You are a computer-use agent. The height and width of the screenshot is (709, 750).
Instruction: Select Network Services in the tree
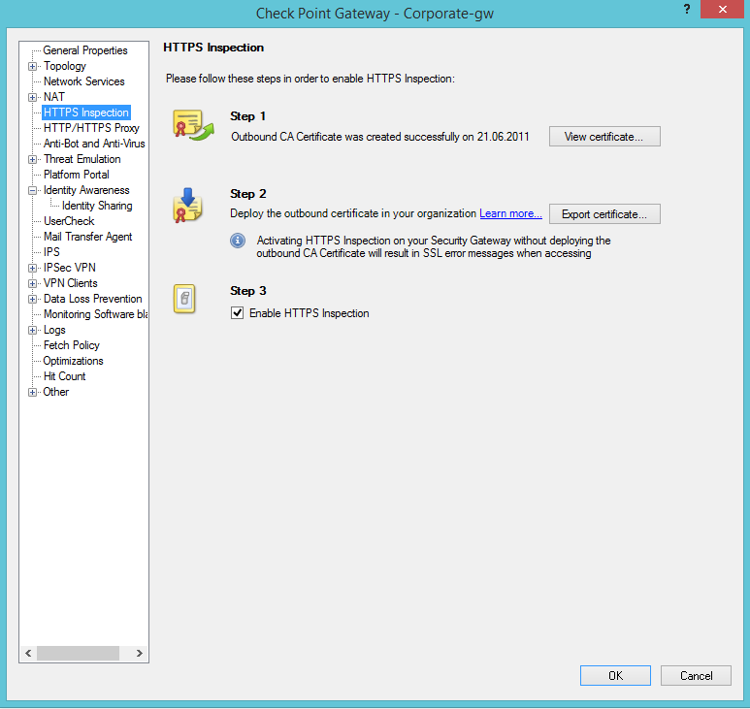pyautogui.click(x=84, y=81)
